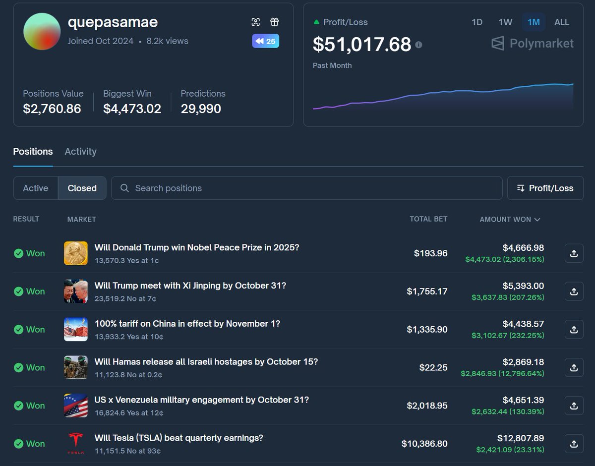The image size is (595, 466).
Task: Click the $2,846.93 (12,796.64%) profit text
Action: click(x=502, y=373)
